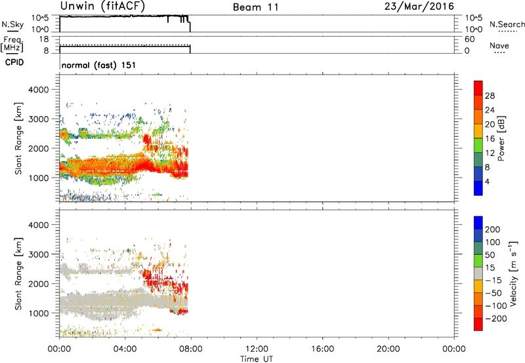Click the '-200' tick on Velocity scale

tap(496, 318)
